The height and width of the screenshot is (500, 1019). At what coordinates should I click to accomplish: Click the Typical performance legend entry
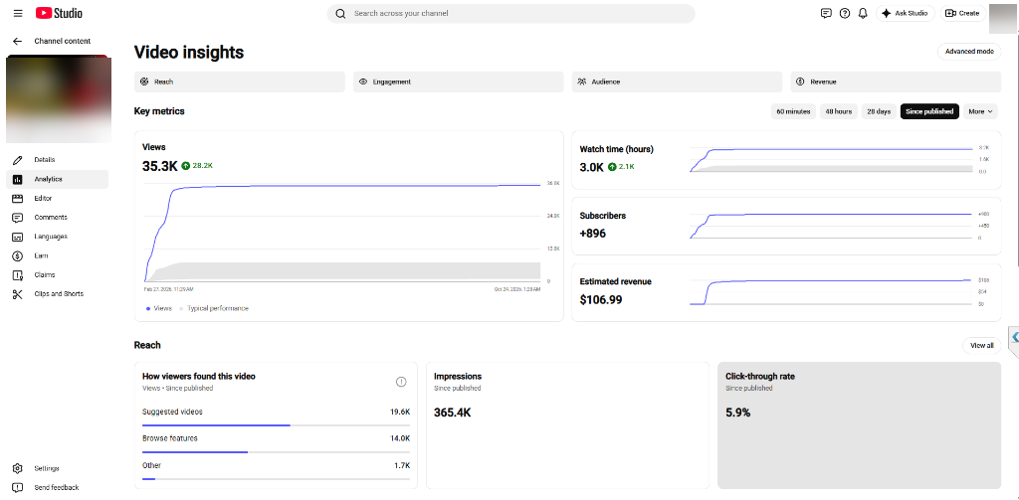[214, 308]
